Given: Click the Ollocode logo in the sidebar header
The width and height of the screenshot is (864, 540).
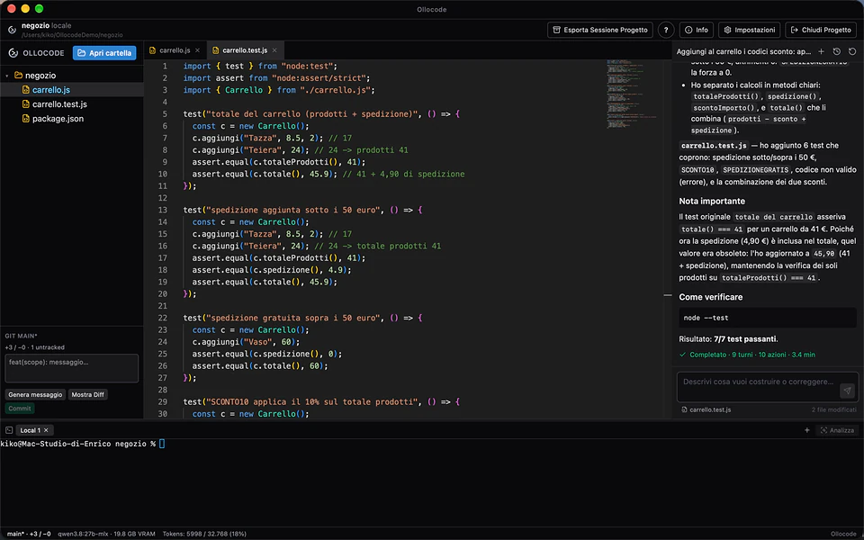Looking at the screenshot, I should point(13,53).
